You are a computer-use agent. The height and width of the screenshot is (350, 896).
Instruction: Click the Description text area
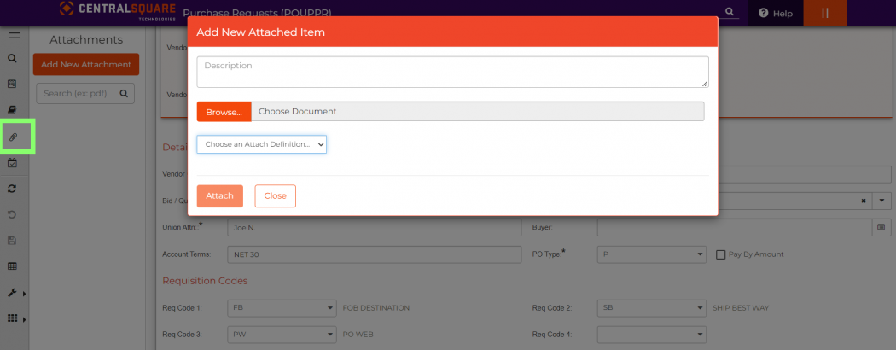click(452, 72)
